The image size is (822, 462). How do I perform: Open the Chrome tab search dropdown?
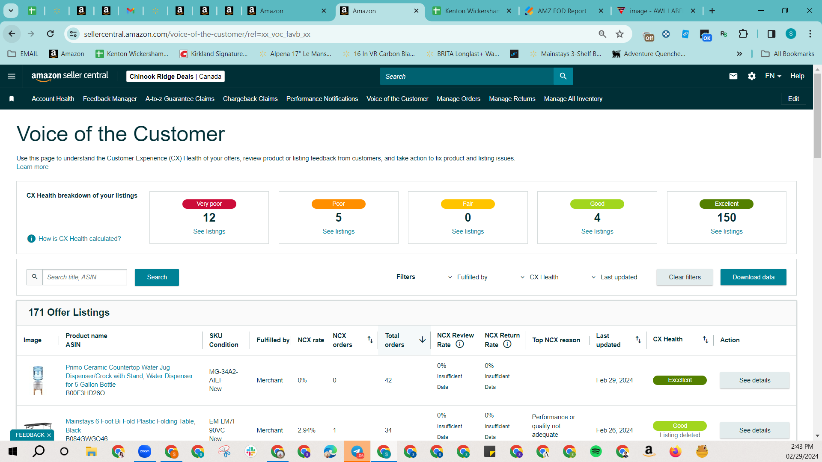[x=11, y=11]
